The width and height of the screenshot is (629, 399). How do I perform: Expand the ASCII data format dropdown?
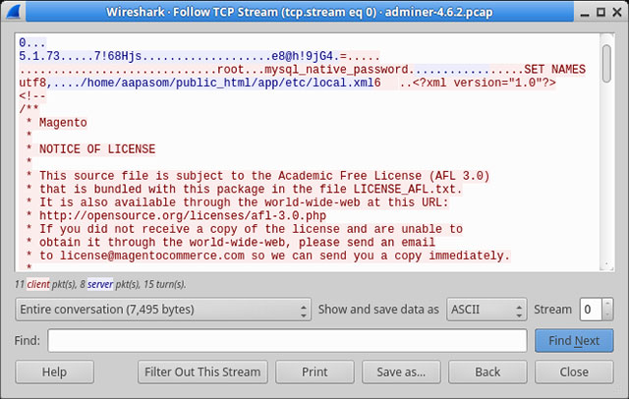click(486, 310)
